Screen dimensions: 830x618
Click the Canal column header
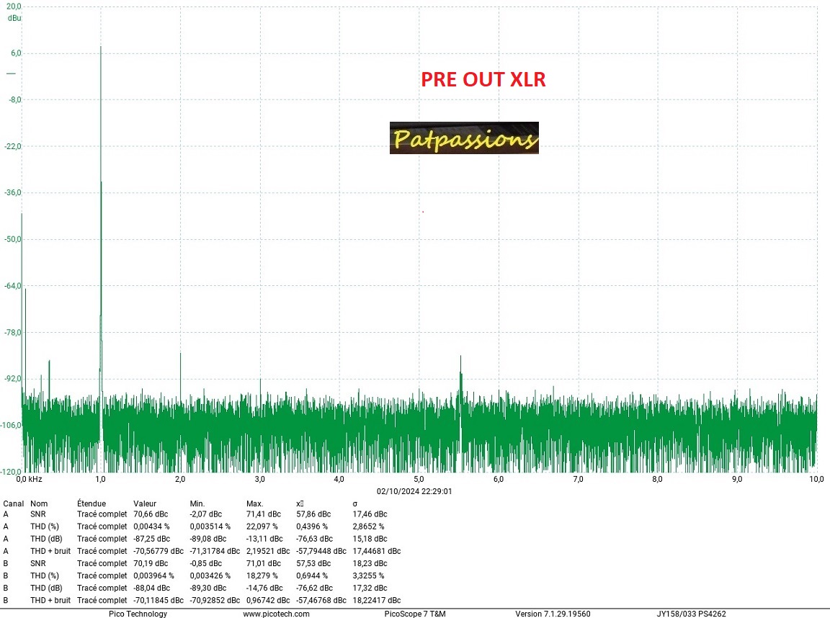tap(14, 503)
